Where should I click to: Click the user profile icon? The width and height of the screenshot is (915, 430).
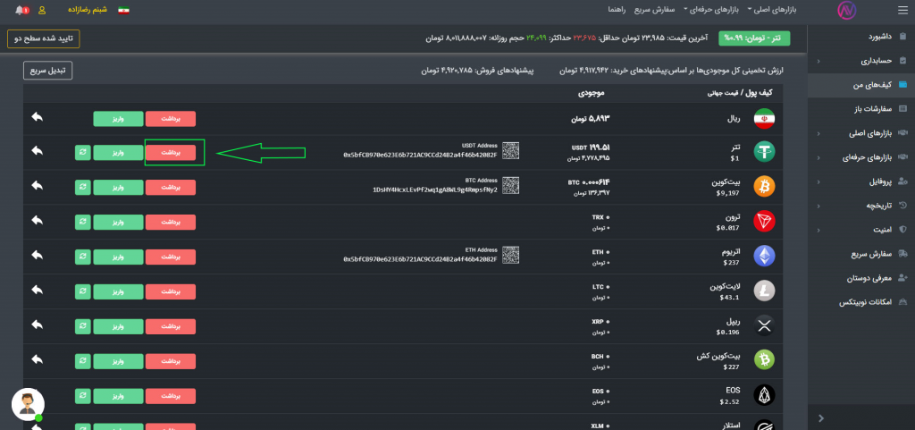click(43, 11)
